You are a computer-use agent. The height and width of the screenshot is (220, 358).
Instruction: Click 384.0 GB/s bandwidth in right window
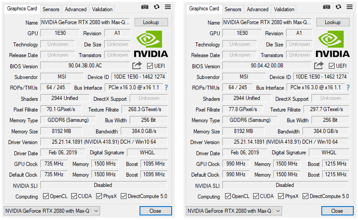tap(326, 131)
